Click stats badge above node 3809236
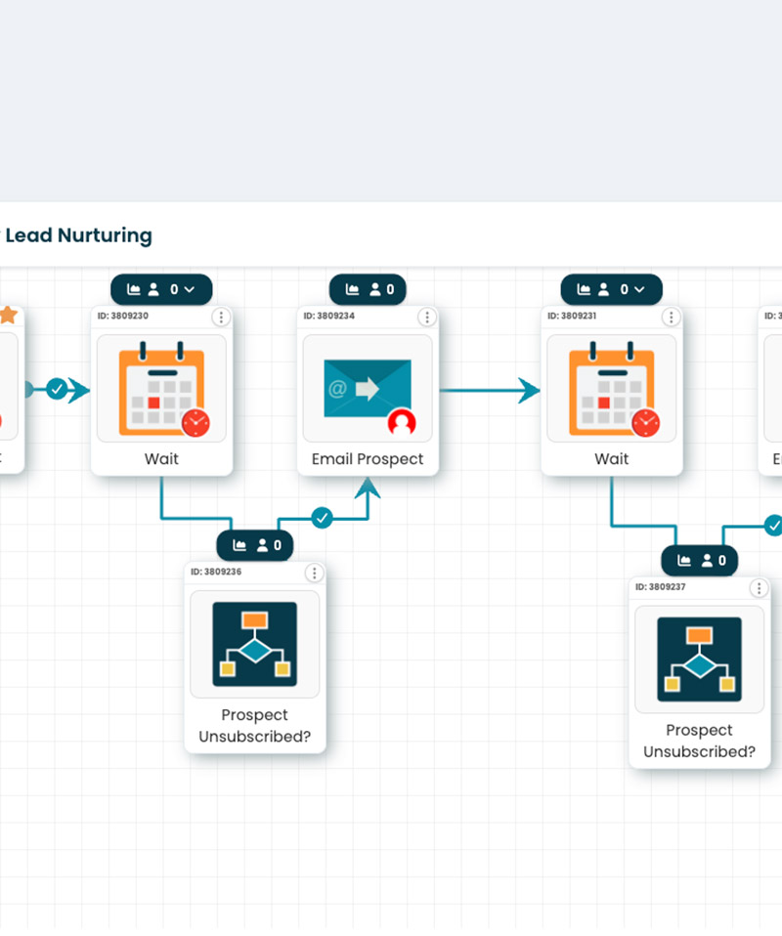 tap(254, 545)
